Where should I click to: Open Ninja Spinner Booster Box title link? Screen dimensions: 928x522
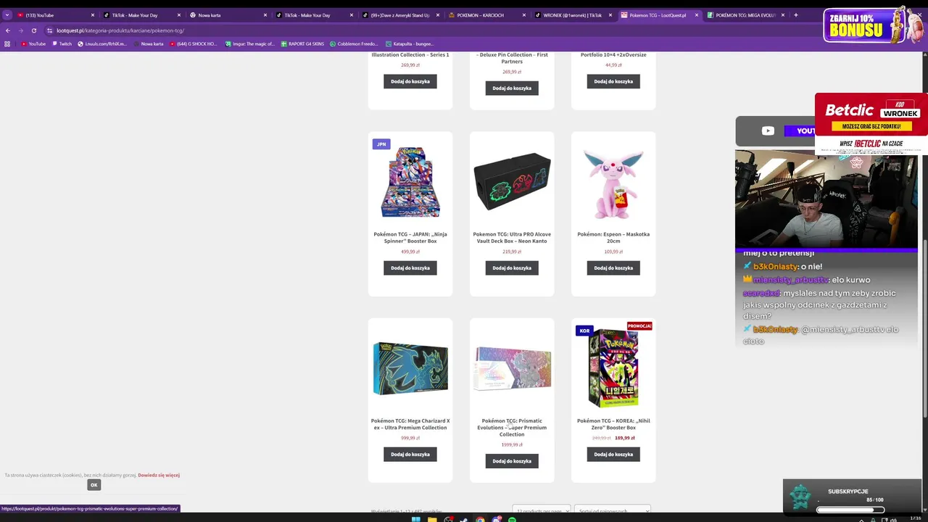410,238
